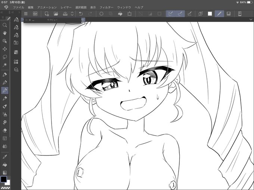Select the Move layer tool
This screenshot has height=190, width=254.
[5, 49]
